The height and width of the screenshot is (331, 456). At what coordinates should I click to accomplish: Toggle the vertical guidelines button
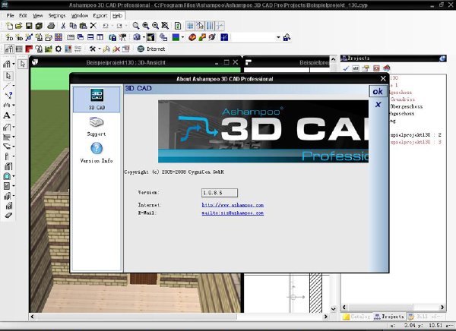pyautogui.click(x=210, y=26)
